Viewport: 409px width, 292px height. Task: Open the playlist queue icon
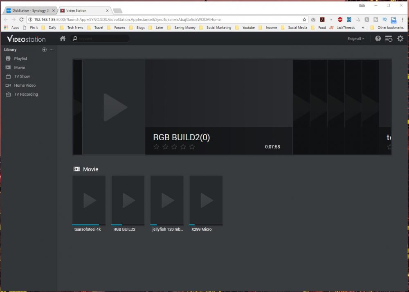click(389, 38)
